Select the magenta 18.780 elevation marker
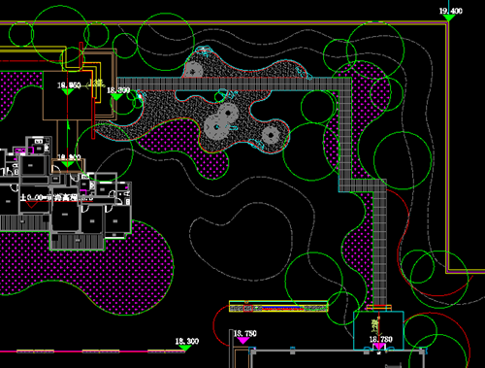Viewport: 485px width, 368px height. 379,347
